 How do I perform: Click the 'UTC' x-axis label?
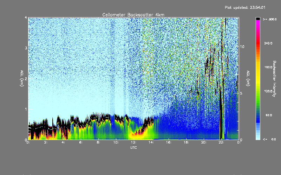[133, 147]
